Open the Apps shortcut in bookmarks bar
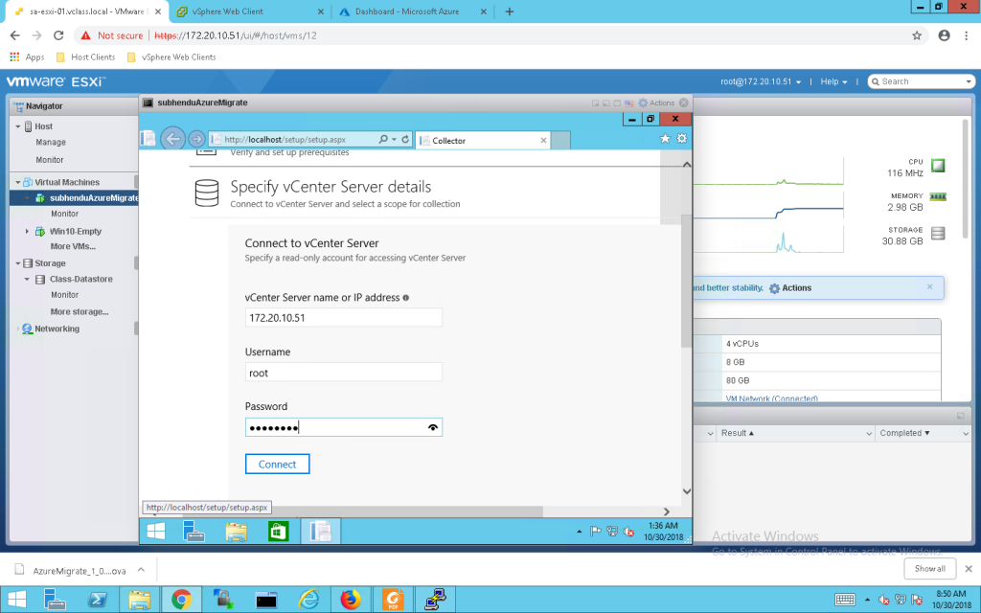This screenshot has height=613, width=981. pos(27,57)
